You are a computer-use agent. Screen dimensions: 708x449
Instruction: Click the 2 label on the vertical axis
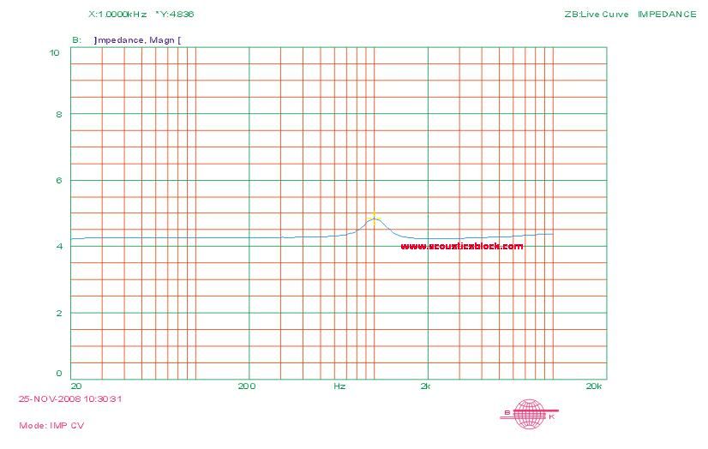point(57,313)
